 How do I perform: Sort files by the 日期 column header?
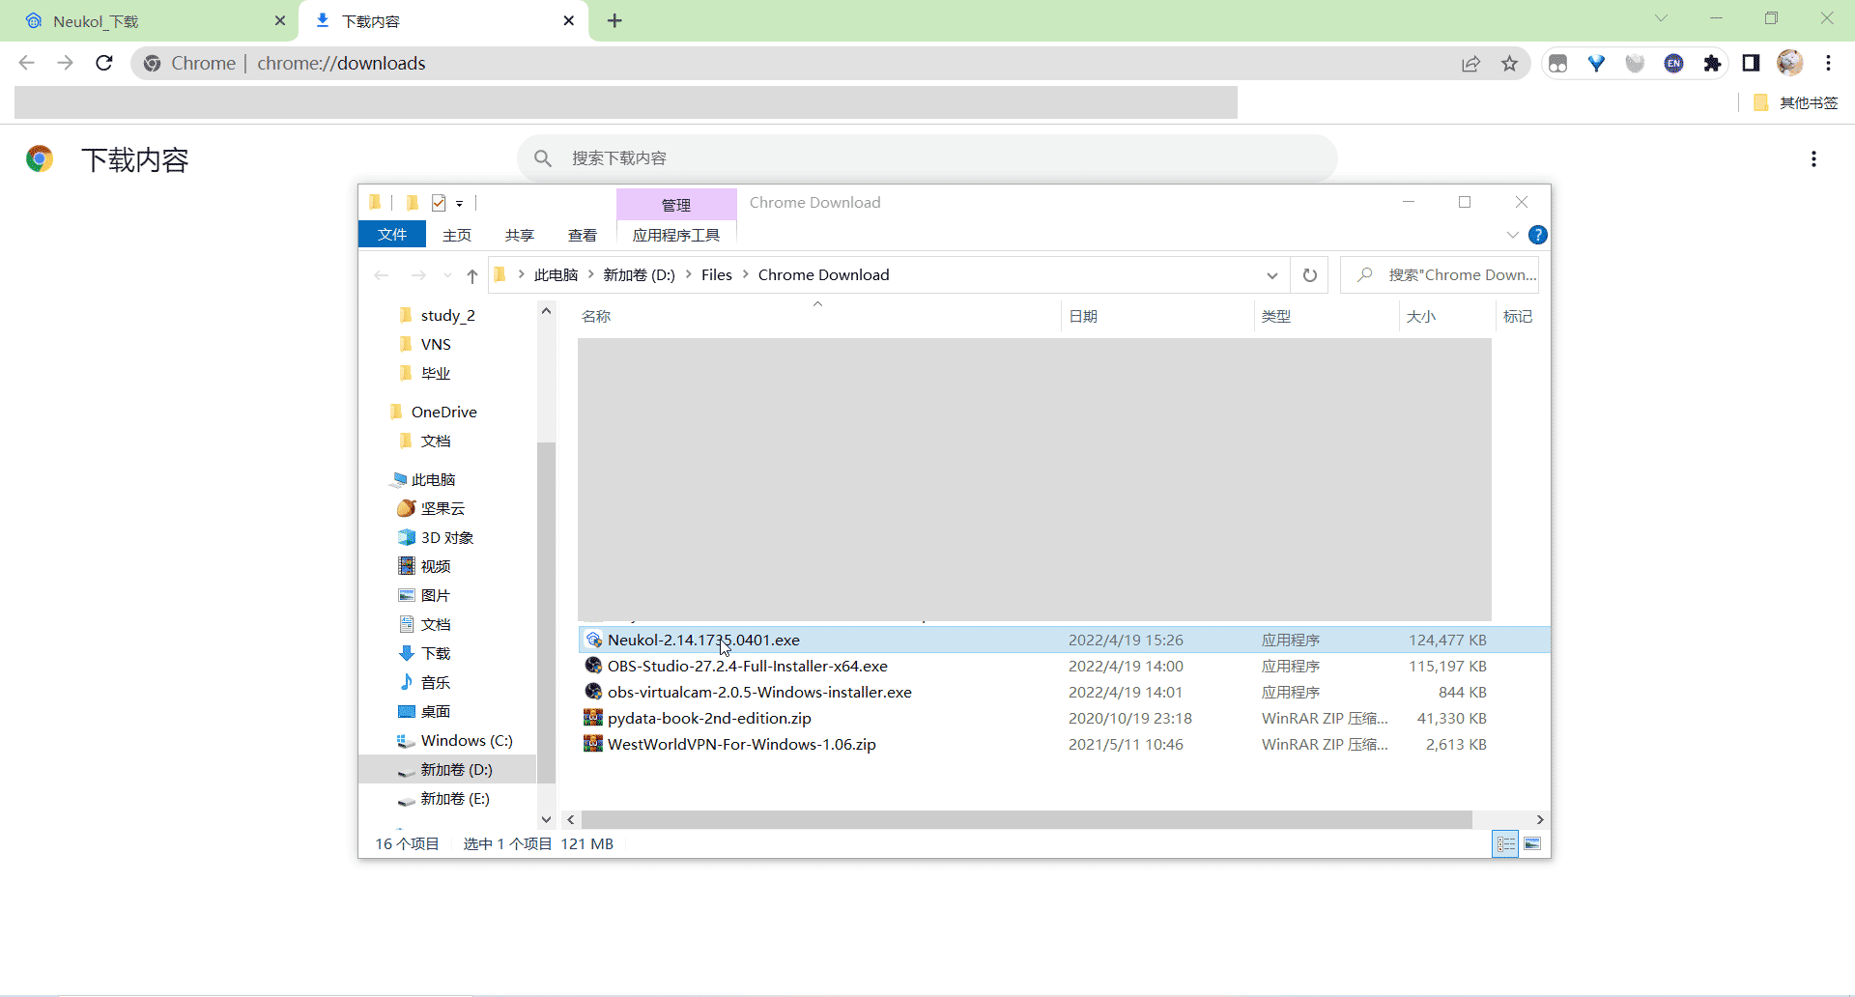click(x=1157, y=316)
